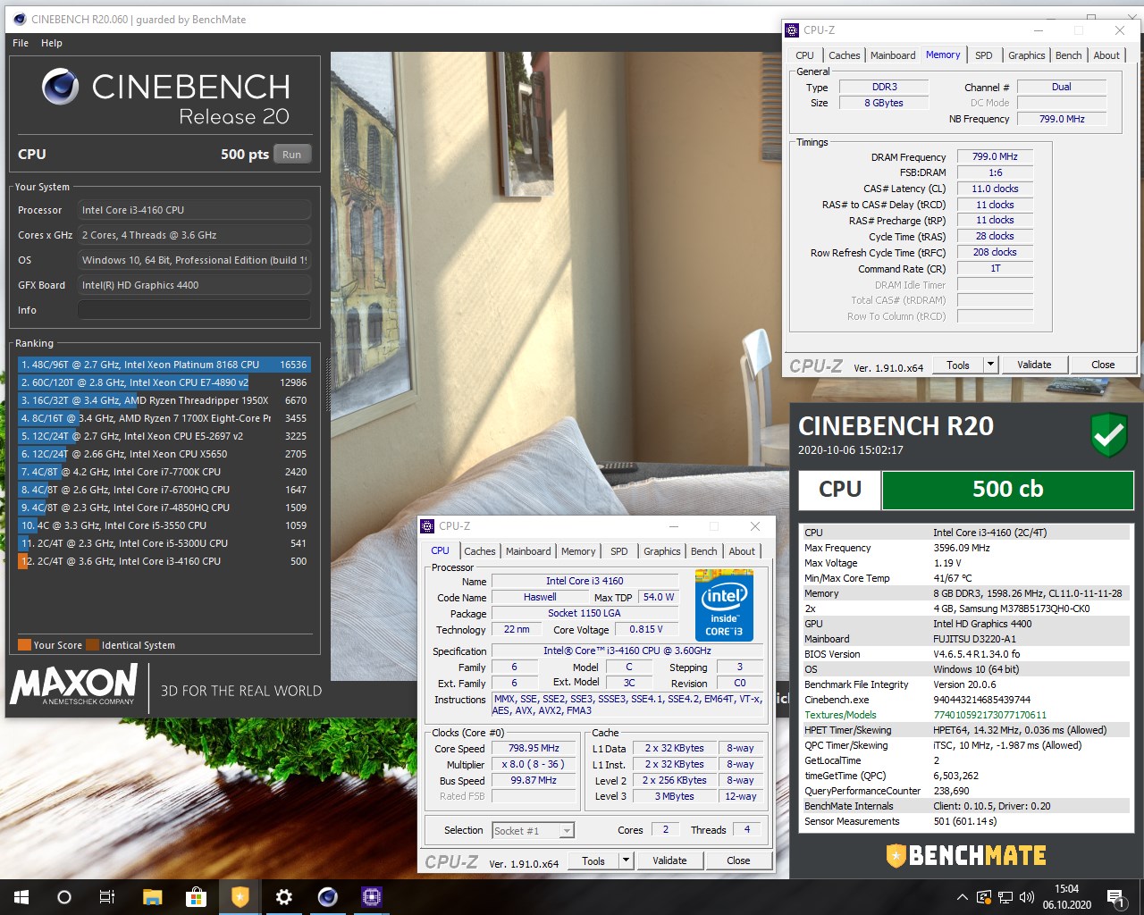Open the Help menu in Cinebench

52,43
